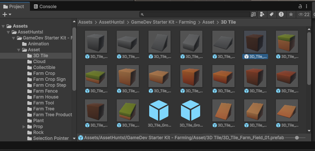The image size is (315, 151).
Task: Expand the Prop folder in the tree
Action: pyautogui.click(x=24, y=127)
